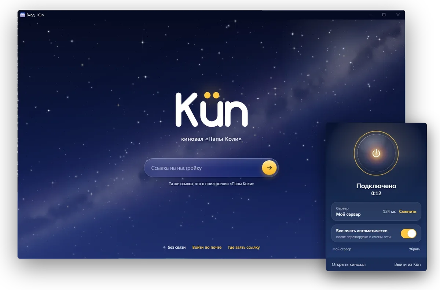Click "после перезагрузки и смены сети" caption

point(363,237)
